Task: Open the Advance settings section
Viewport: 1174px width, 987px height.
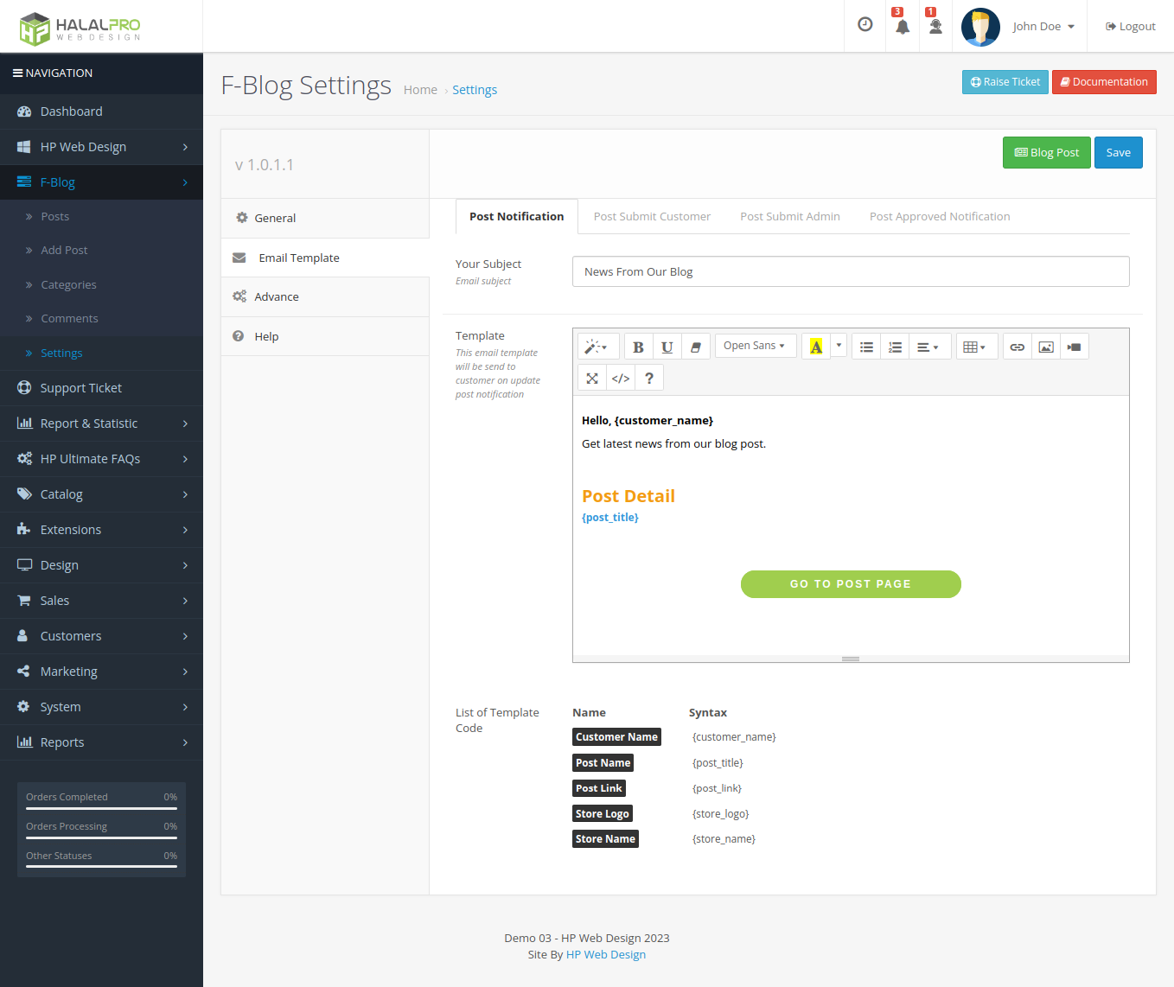Action: 277,296
